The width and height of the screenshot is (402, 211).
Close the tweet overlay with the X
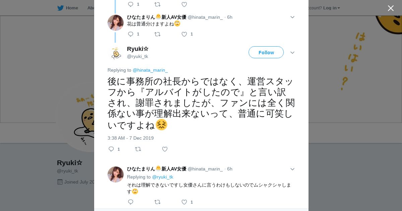pyautogui.click(x=391, y=8)
